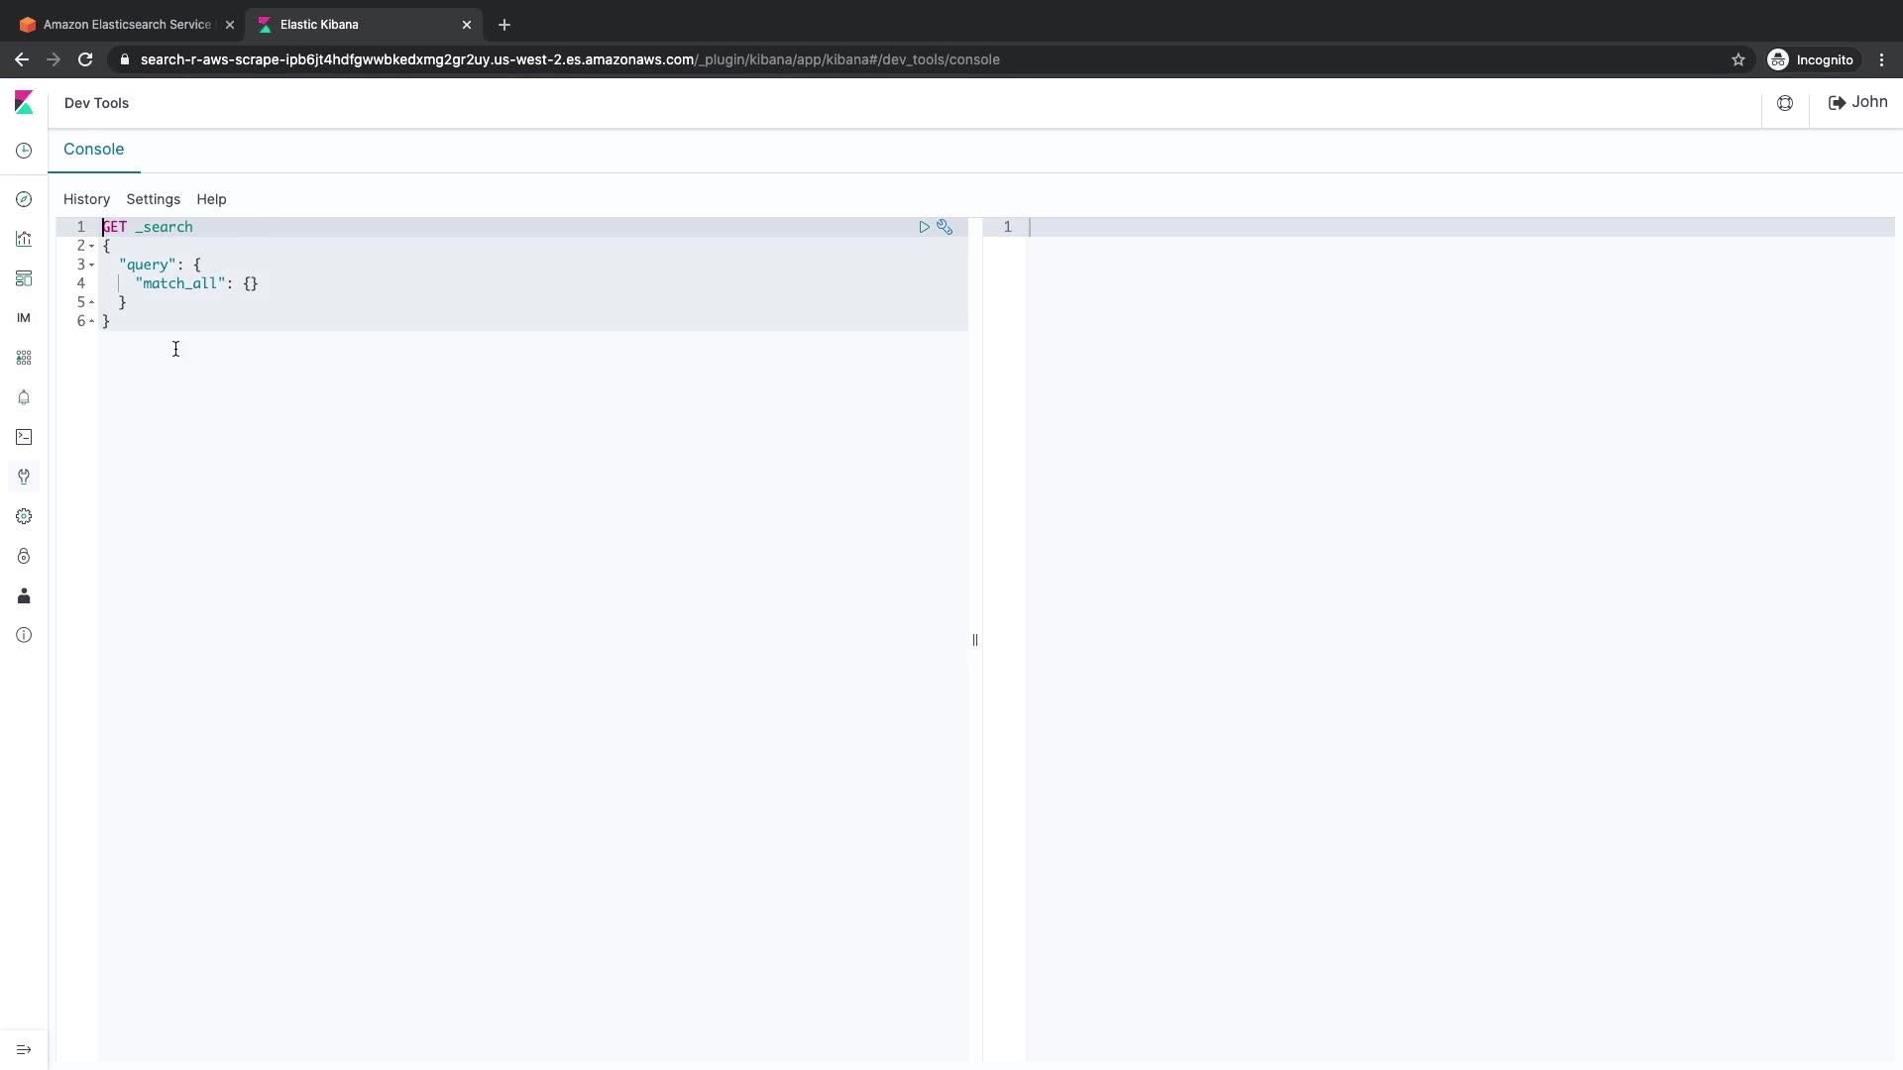
Task: Send request with the play icon
Action: tap(924, 227)
